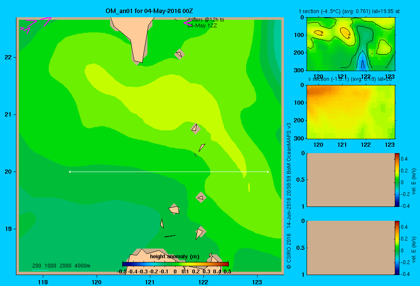420x286 pixels.
Task: Click the '-0.4' tick on the lower velocity colorbar
Action: [x=405, y=274]
